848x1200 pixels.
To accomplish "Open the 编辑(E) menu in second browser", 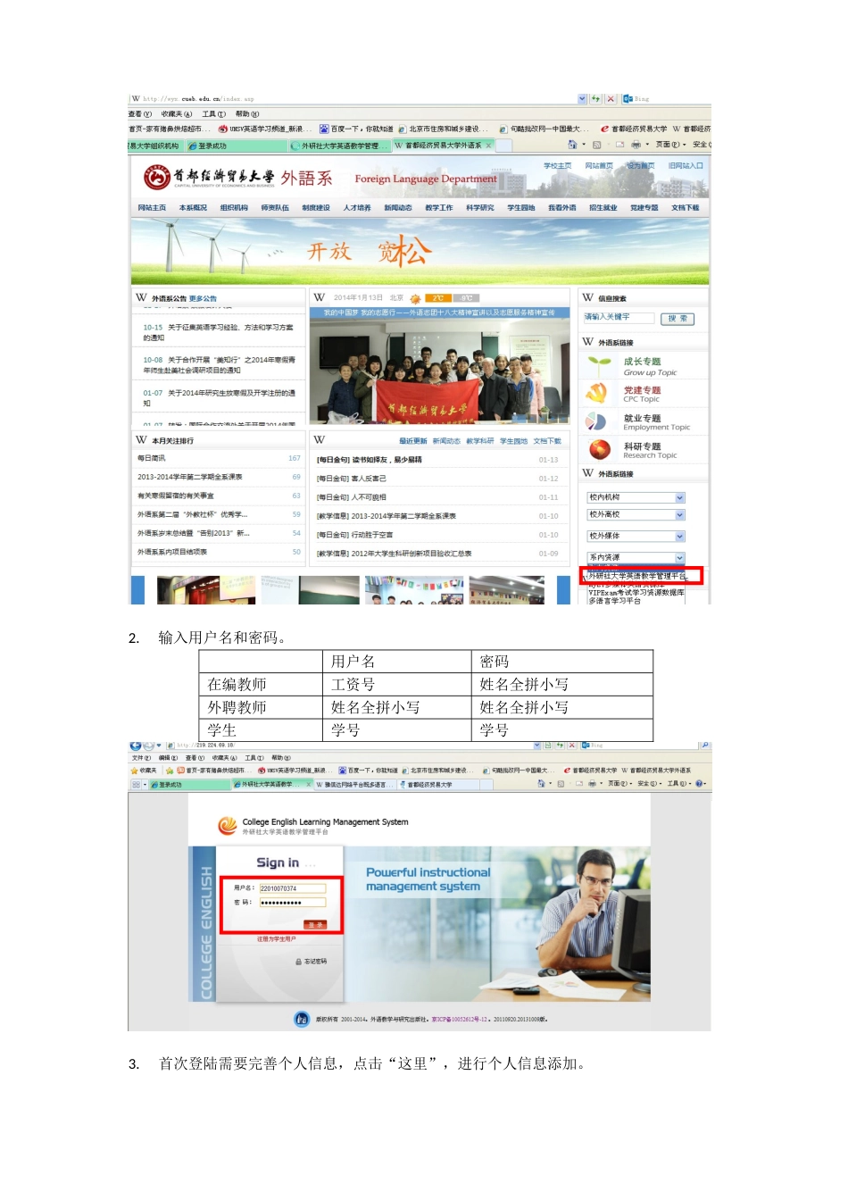I will [169, 758].
